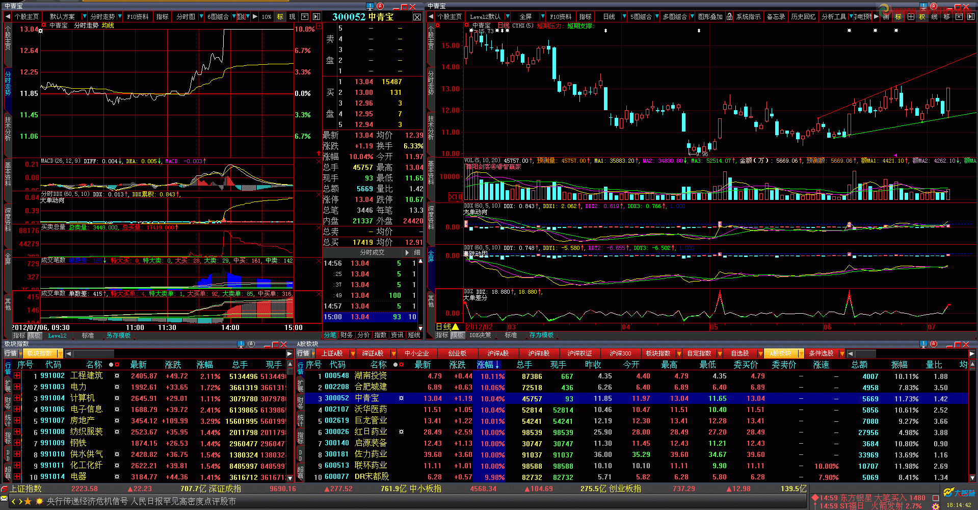The height and width of the screenshot is (510, 978).
Task: Click the window-layout icon in left toolbar
Action: [x=304, y=17]
